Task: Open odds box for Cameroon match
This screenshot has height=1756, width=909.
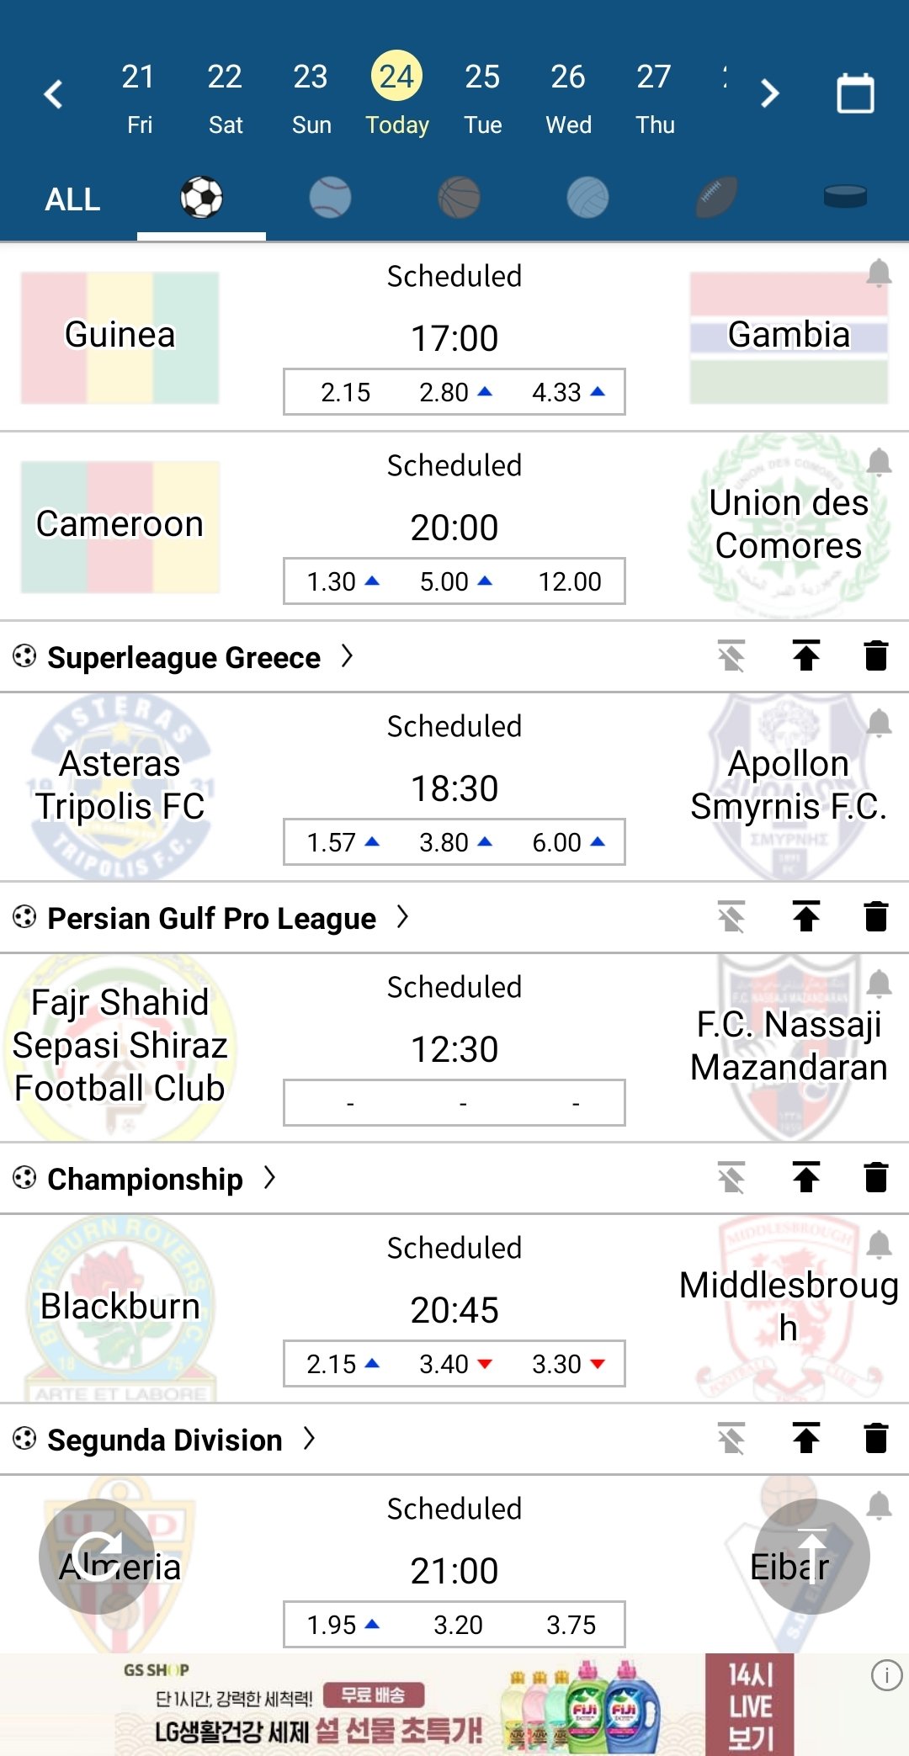Action: [454, 581]
